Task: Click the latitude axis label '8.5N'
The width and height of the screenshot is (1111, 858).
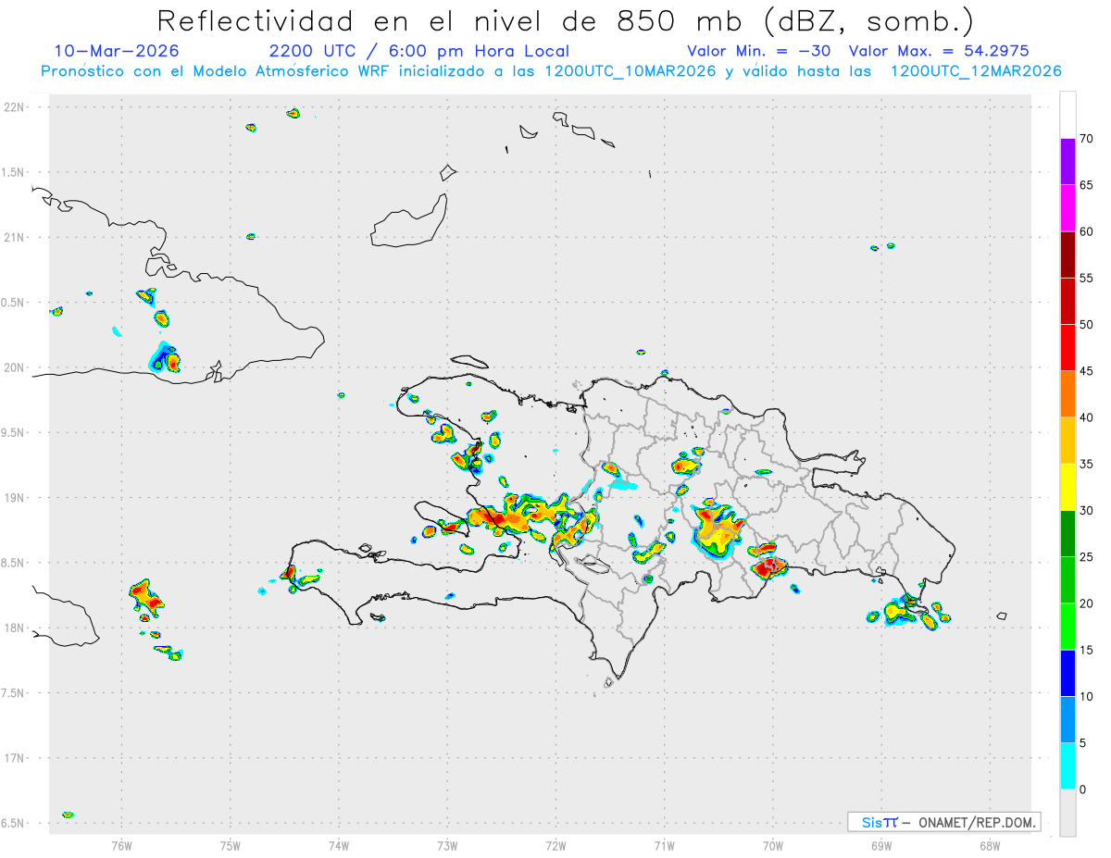Action: coord(13,563)
